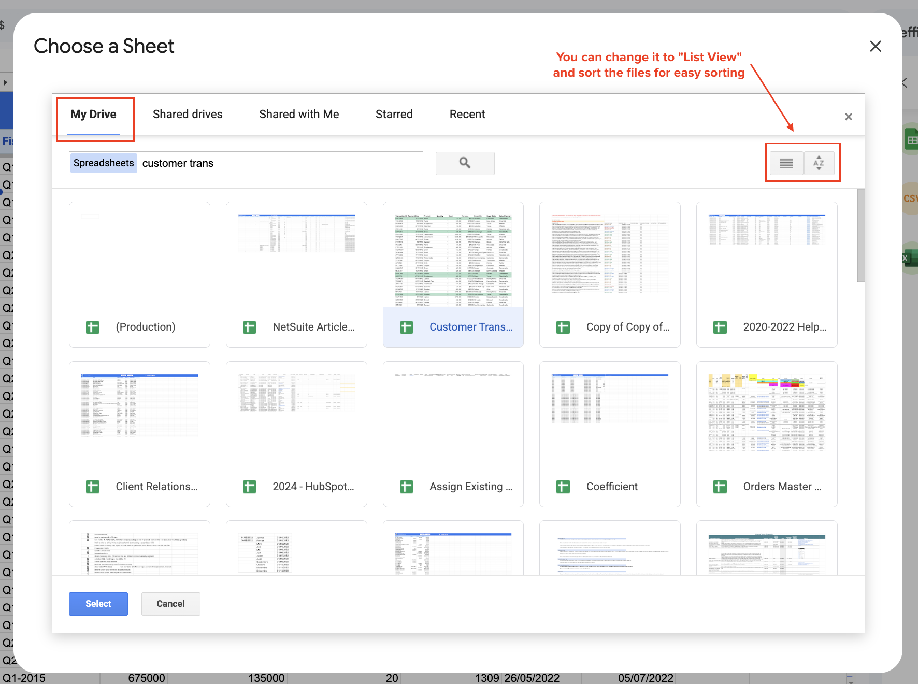Click the search field containing customer trans
The width and height of the screenshot is (918, 684).
280,163
